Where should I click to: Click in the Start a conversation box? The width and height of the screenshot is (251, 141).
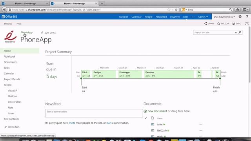click(x=94, y=113)
